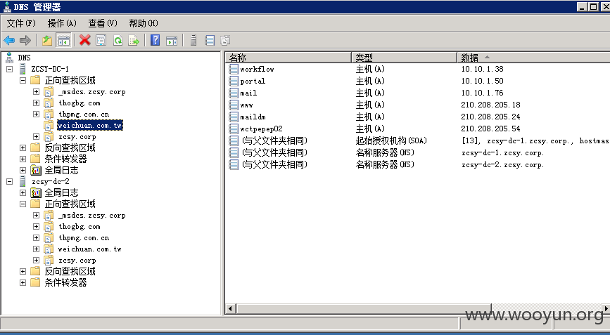Expand 反向查找区域 under ZCSY-DC-1
Viewport: 610px width, 335px height.
(23, 148)
